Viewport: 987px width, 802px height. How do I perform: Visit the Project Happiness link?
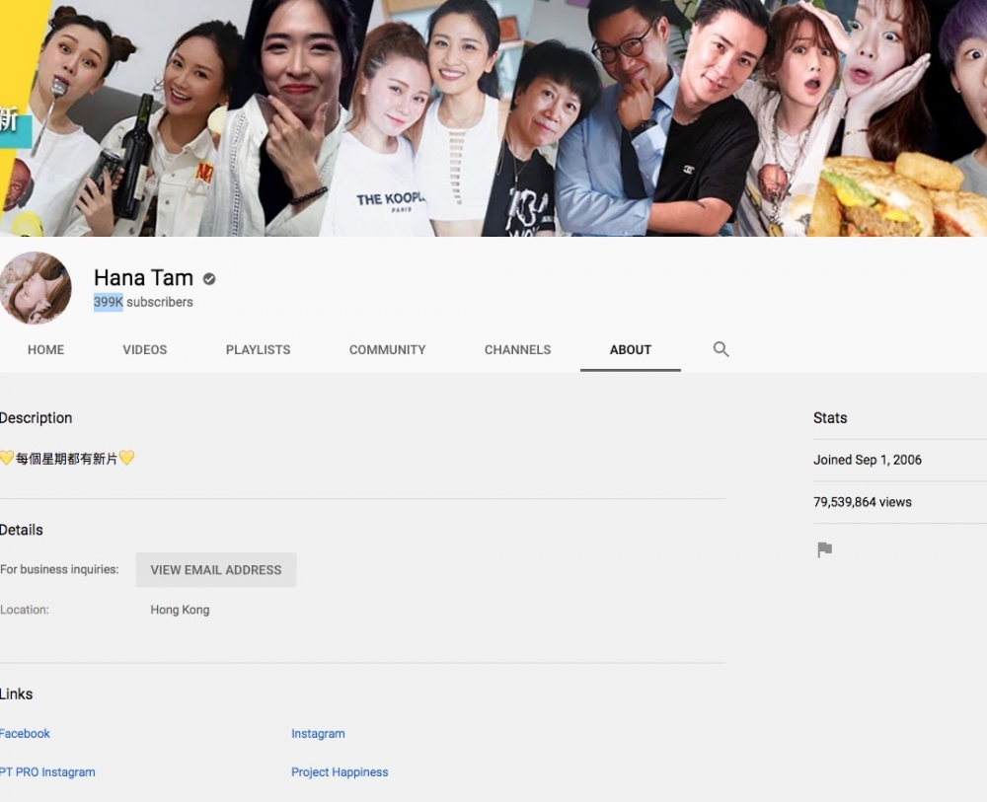tap(340, 772)
